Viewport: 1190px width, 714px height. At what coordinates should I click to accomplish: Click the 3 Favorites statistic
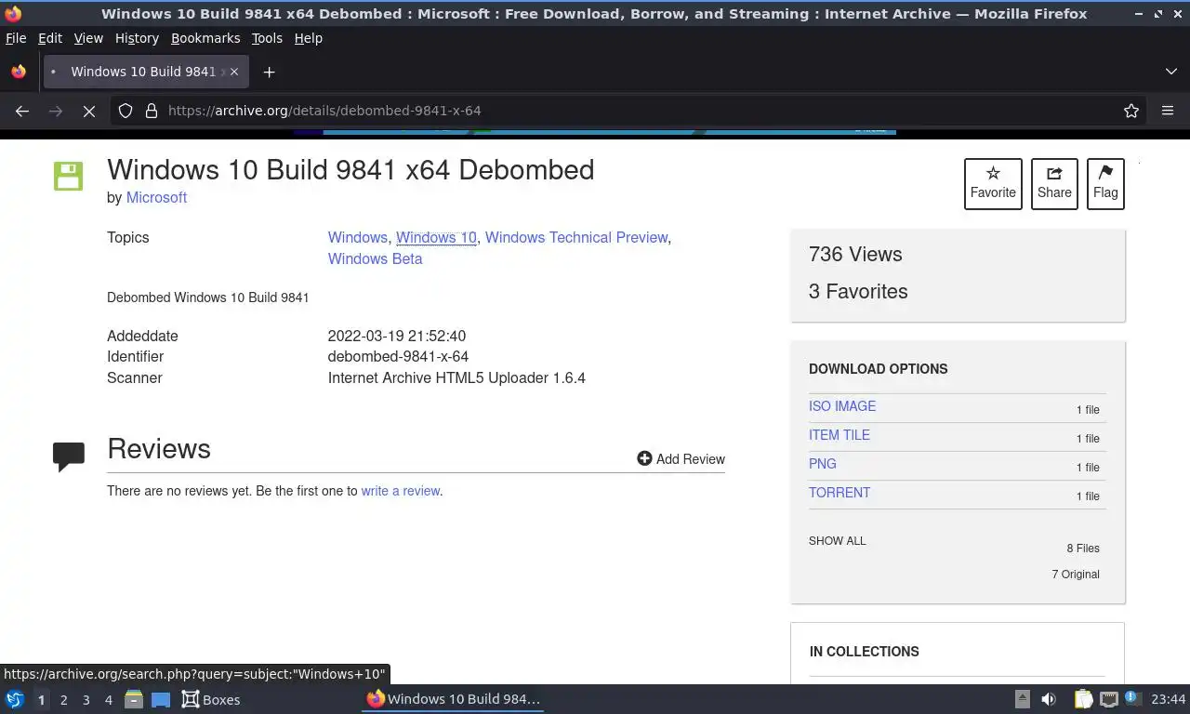tap(858, 291)
